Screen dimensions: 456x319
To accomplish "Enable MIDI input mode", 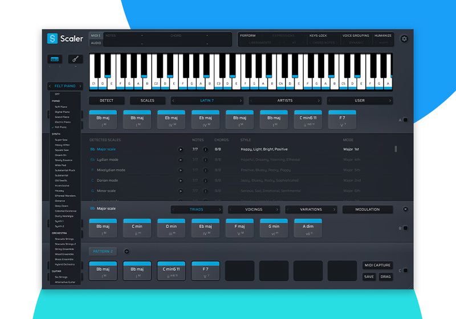I will 95,35.
